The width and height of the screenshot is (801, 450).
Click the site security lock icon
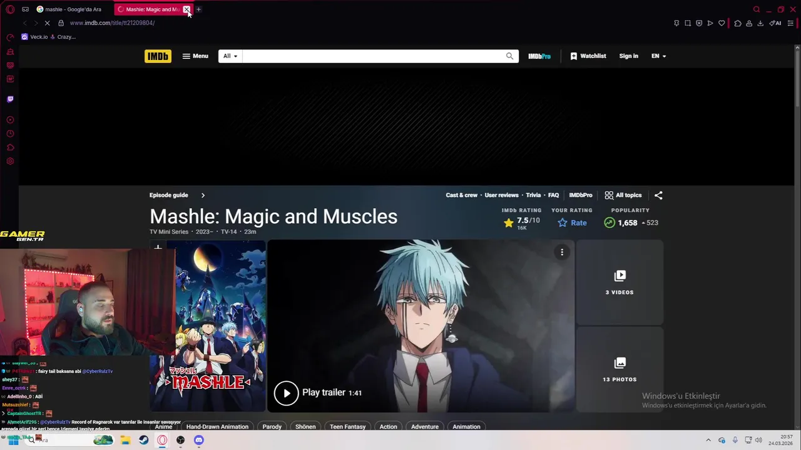pyautogui.click(x=61, y=23)
